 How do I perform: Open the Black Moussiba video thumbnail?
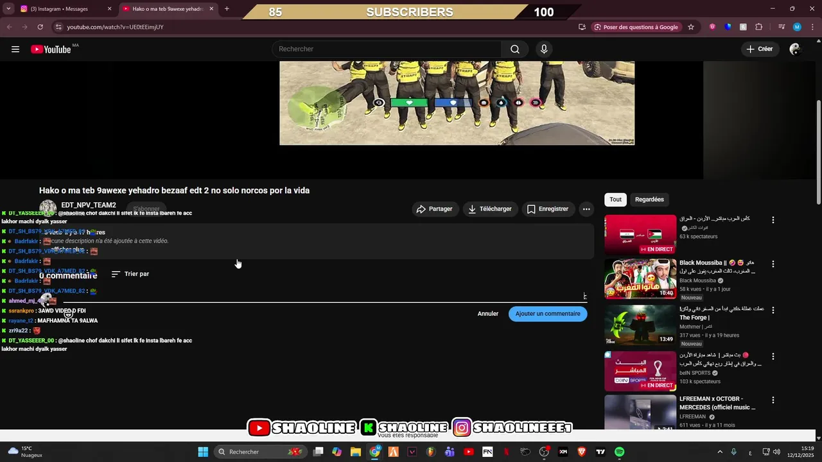(x=640, y=278)
